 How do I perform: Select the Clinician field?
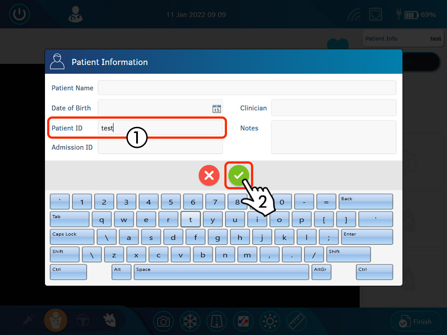tap(334, 108)
